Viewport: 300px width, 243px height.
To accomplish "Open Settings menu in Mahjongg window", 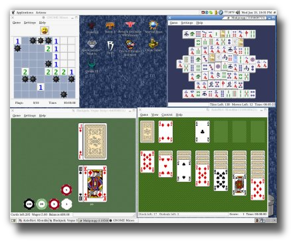I will pos(187,23).
